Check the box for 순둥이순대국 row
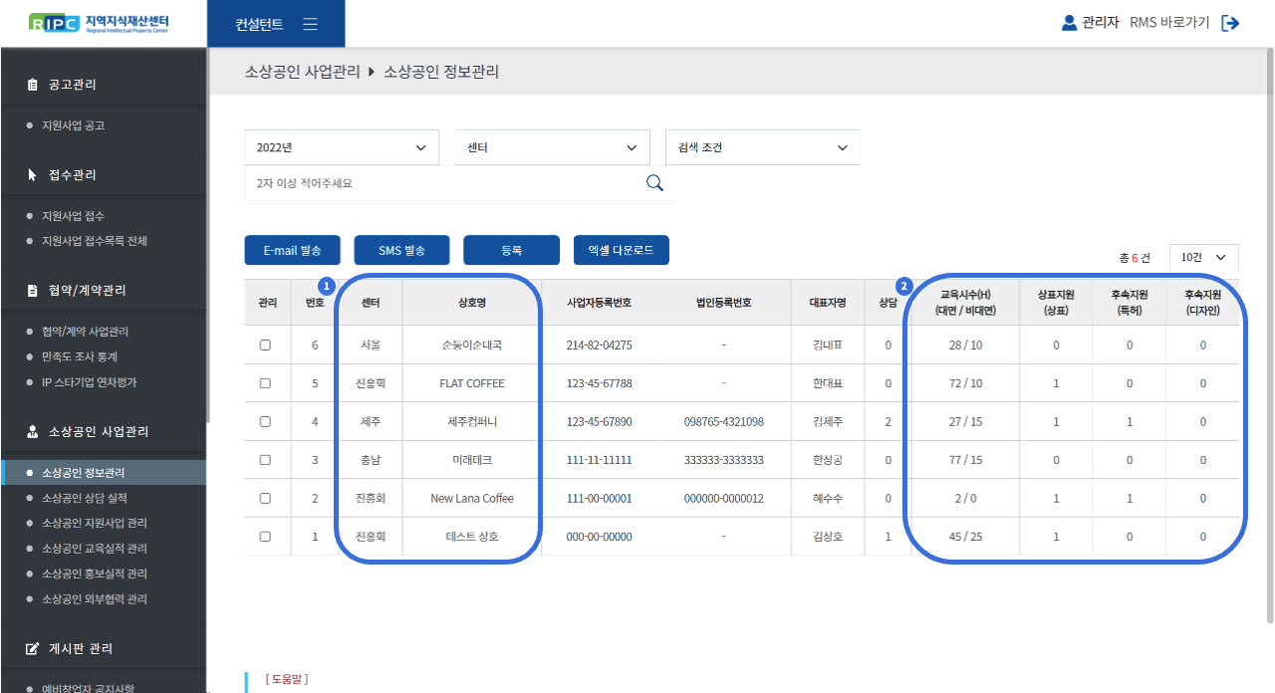This screenshot has height=693, width=1275. coord(265,346)
